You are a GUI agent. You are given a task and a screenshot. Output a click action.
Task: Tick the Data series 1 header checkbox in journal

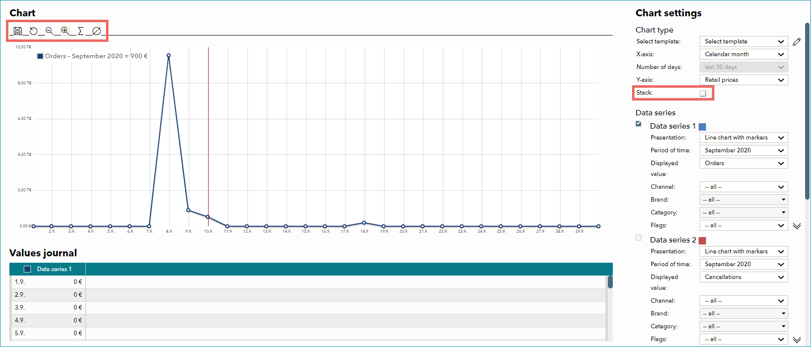28,269
